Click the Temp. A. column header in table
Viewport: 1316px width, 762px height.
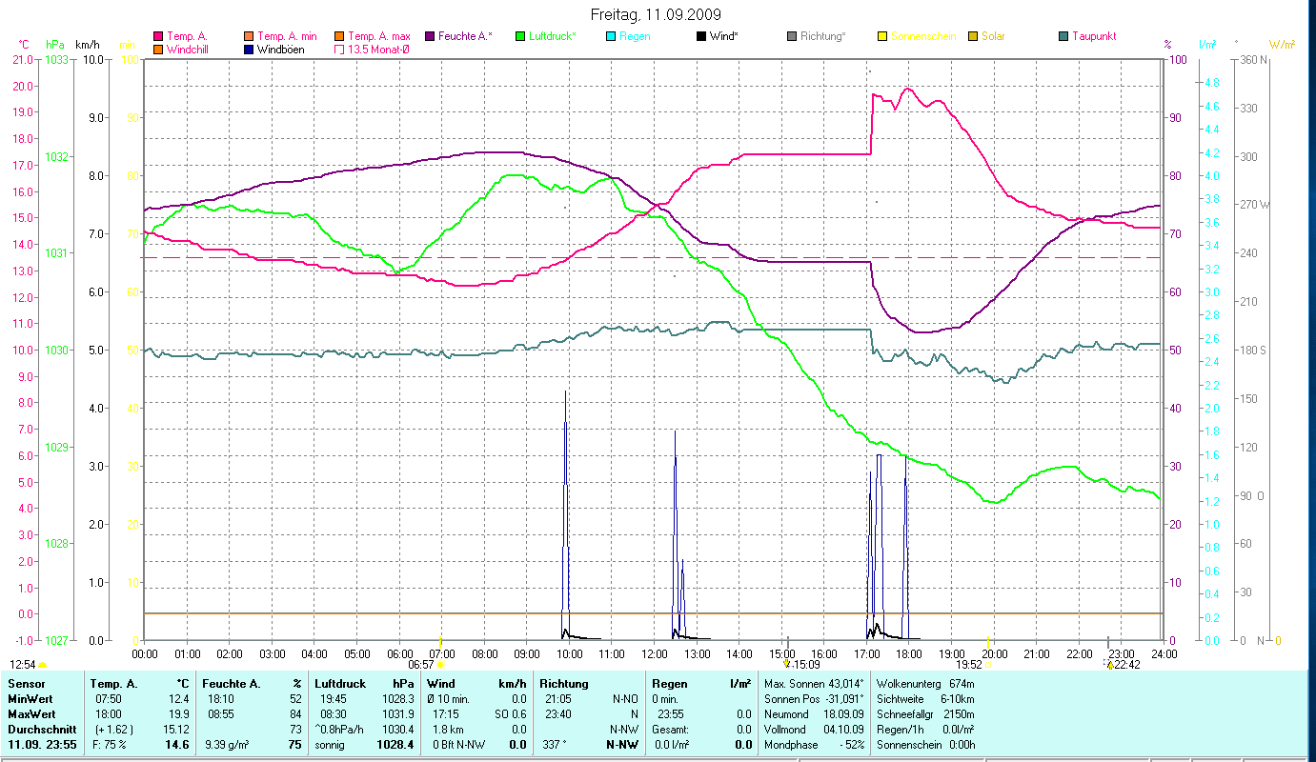pos(113,684)
